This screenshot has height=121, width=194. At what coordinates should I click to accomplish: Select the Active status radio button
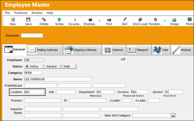pyautogui.click(x=27, y=66)
